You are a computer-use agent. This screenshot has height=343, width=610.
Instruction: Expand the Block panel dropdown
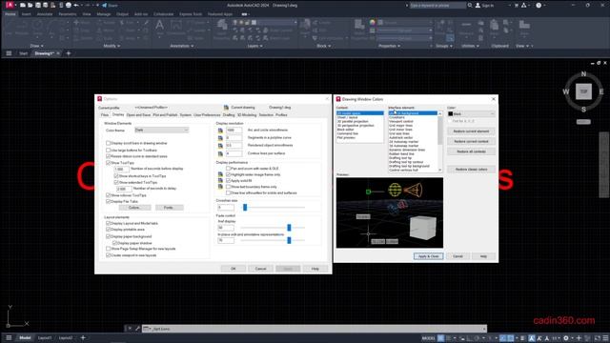[x=324, y=46]
